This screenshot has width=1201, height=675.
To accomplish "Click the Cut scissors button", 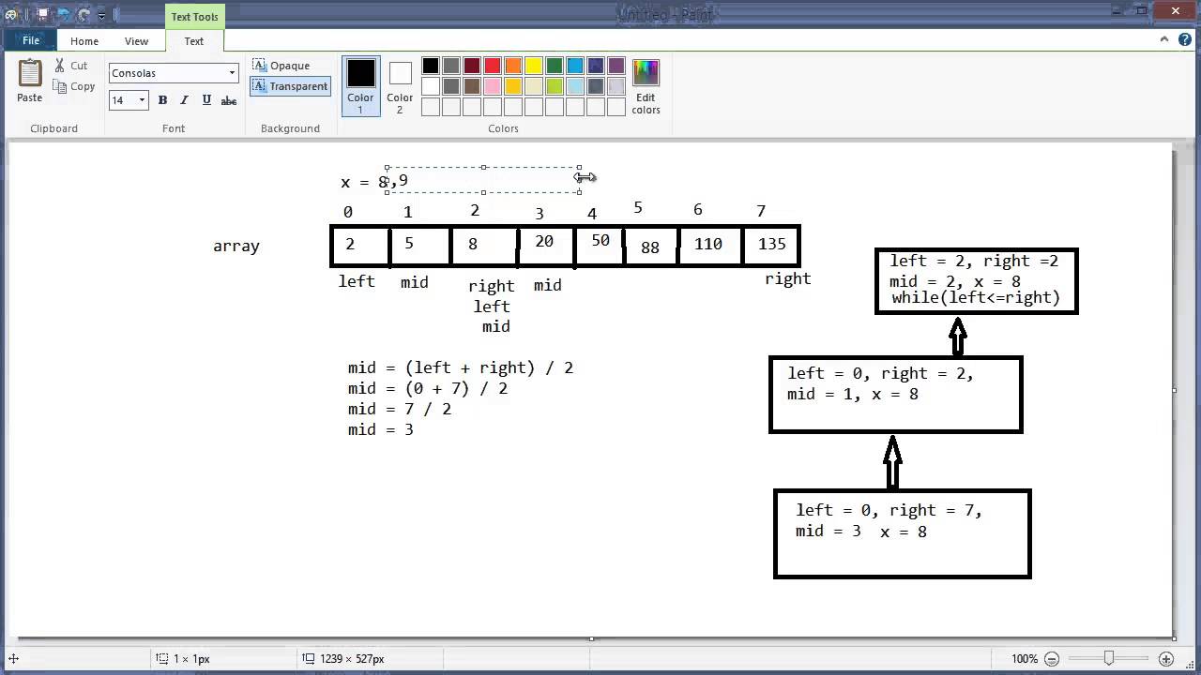I will click(70, 66).
